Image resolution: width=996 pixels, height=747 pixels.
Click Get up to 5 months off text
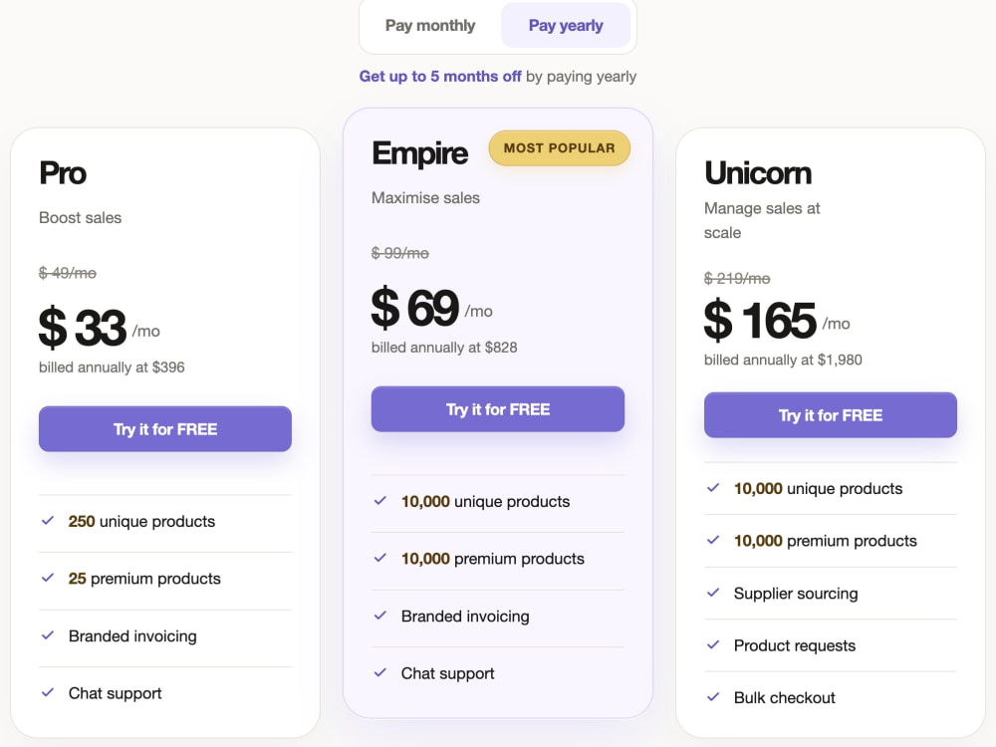[x=440, y=77]
